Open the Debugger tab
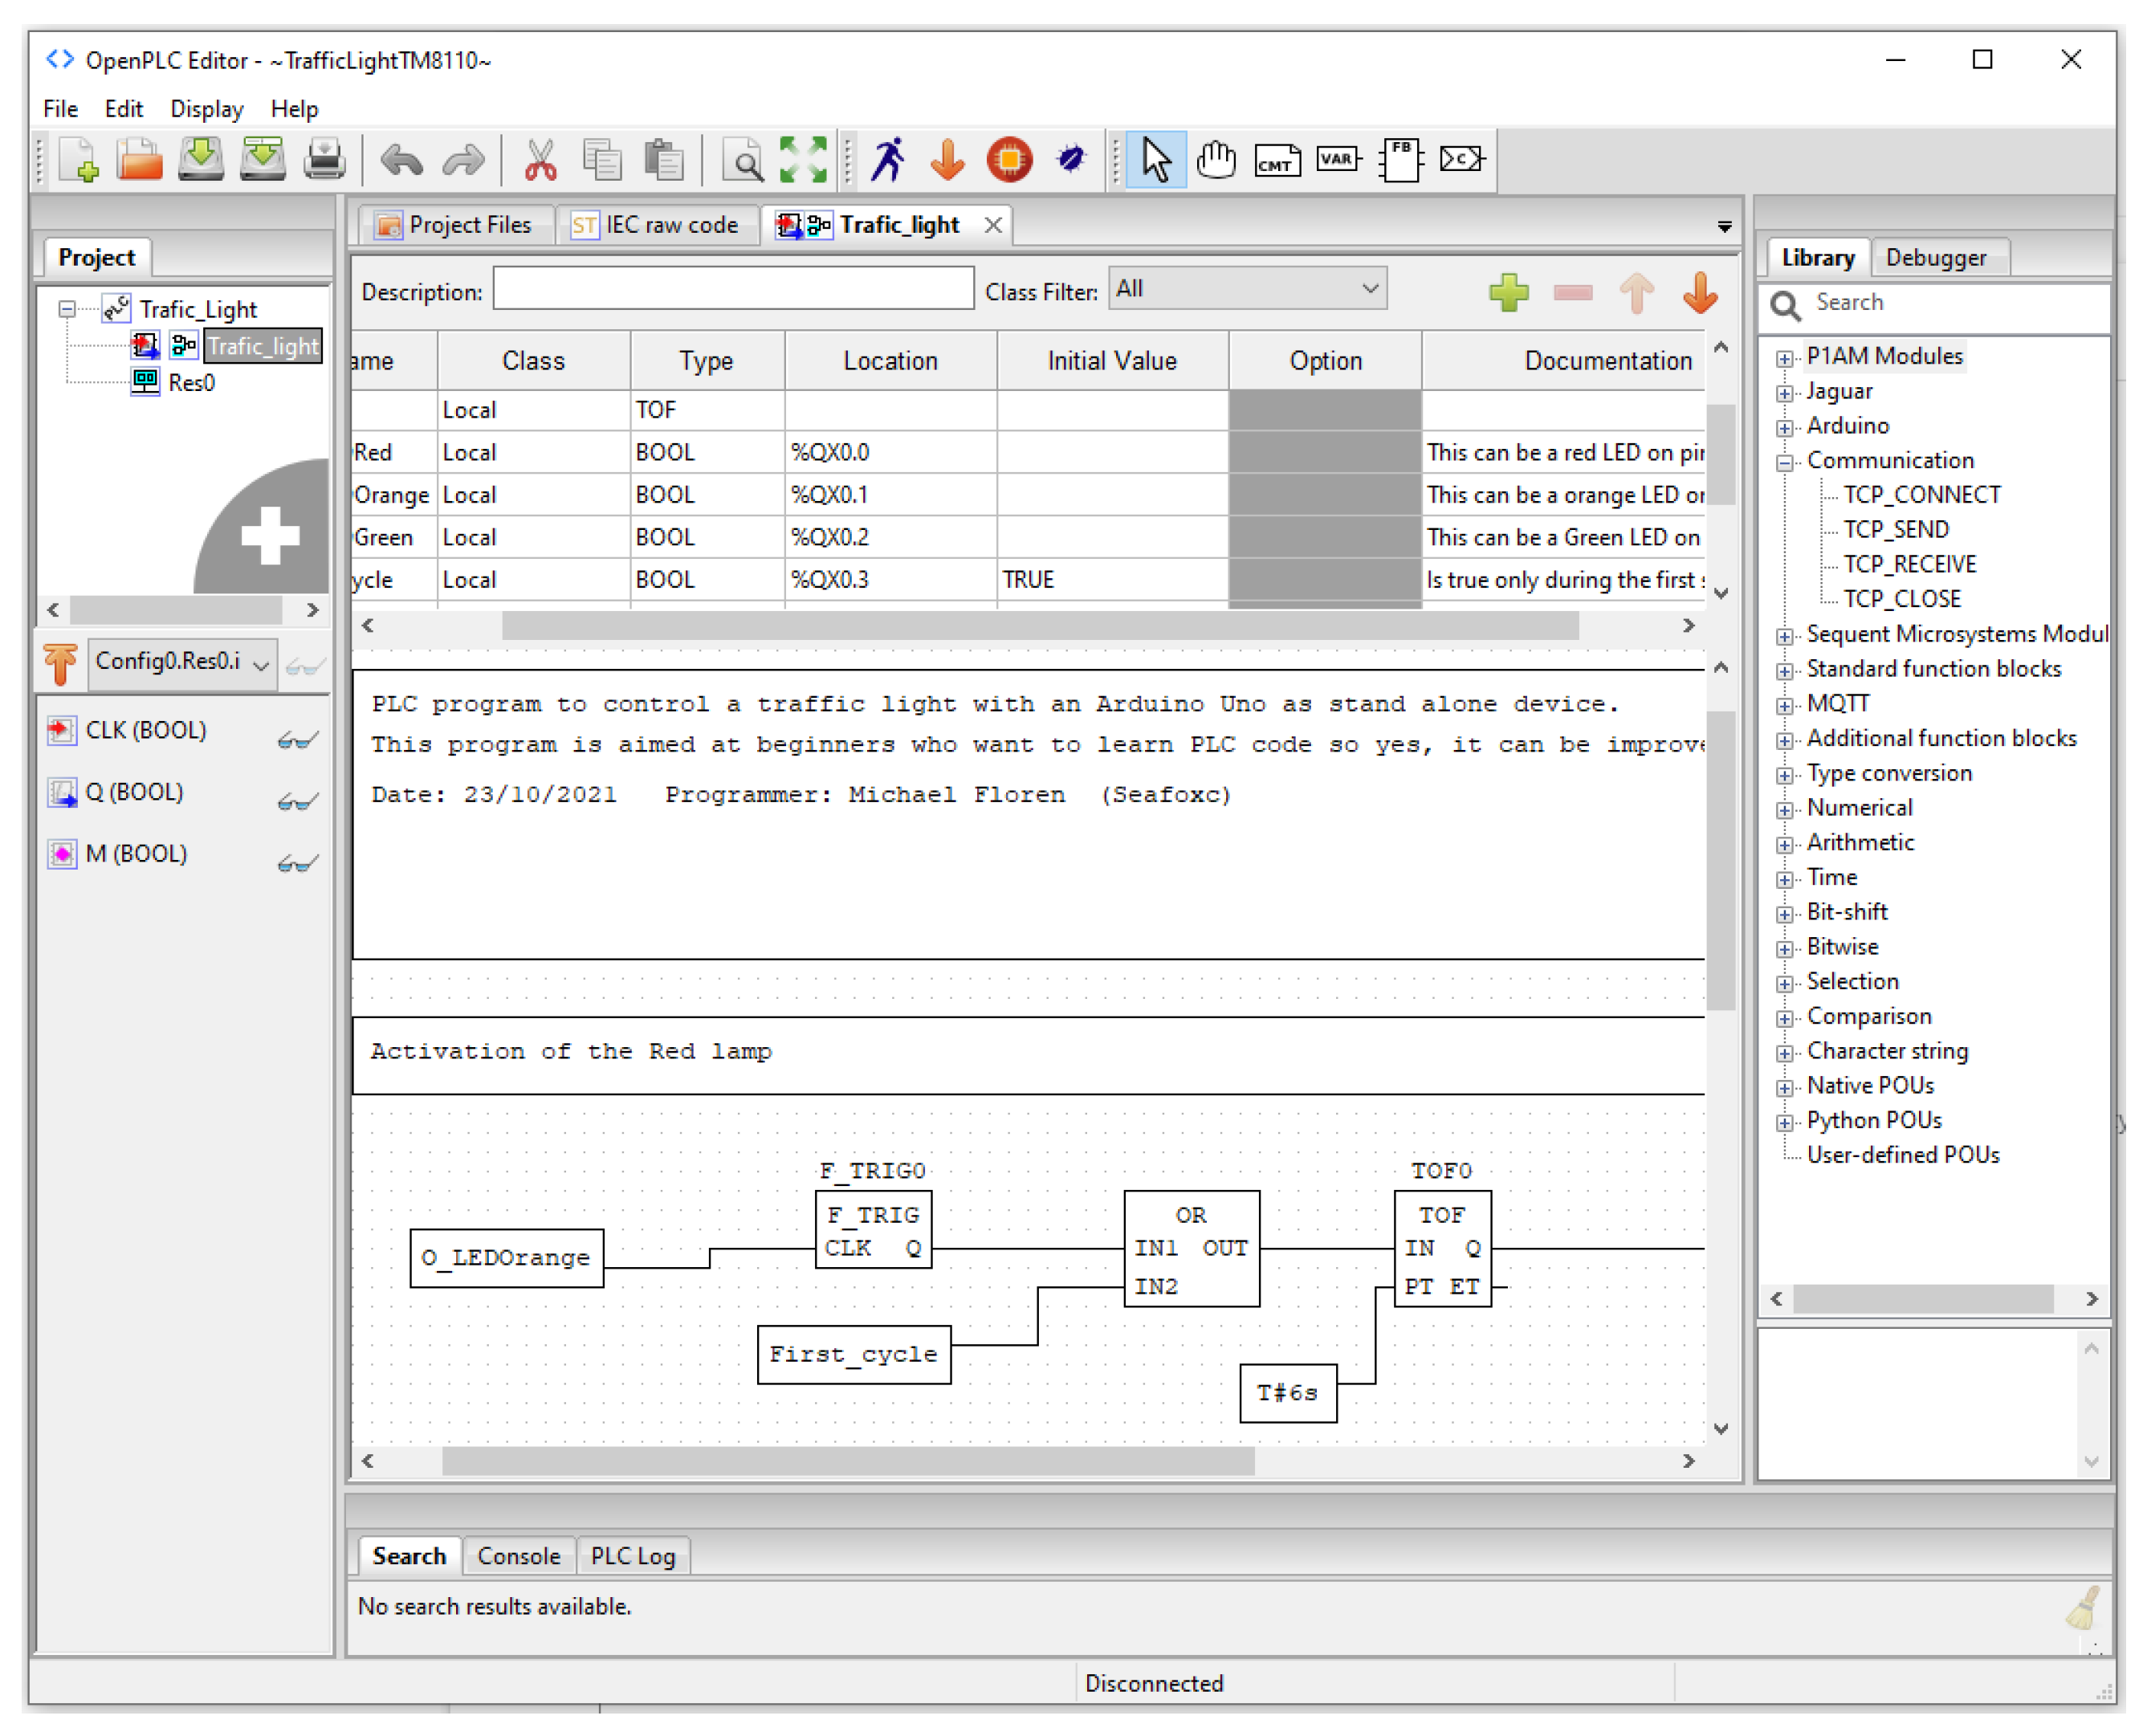The width and height of the screenshot is (2147, 1736). 1935,258
